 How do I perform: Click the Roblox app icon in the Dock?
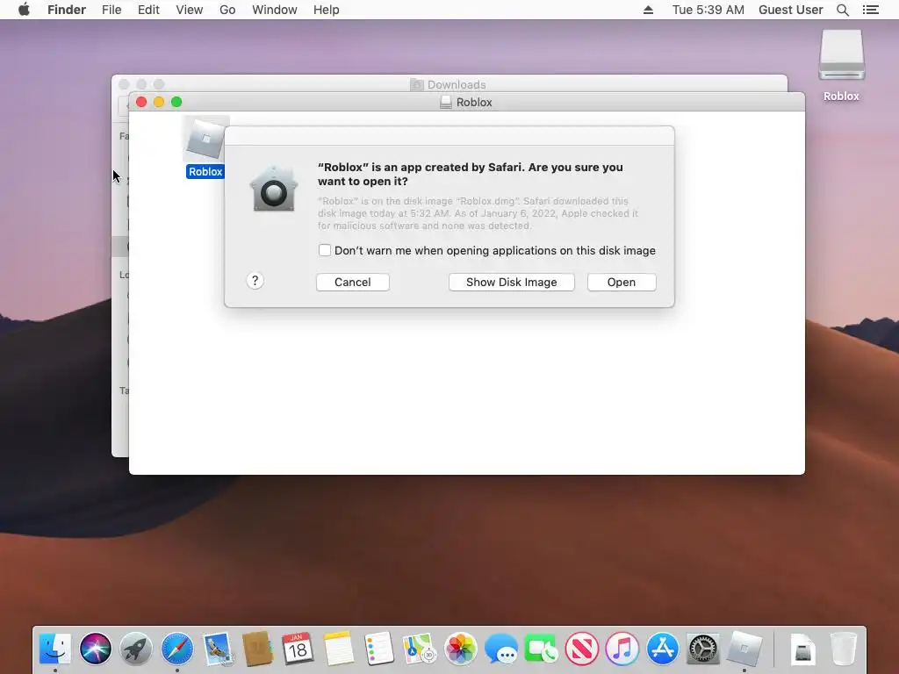(x=744, y=649)
